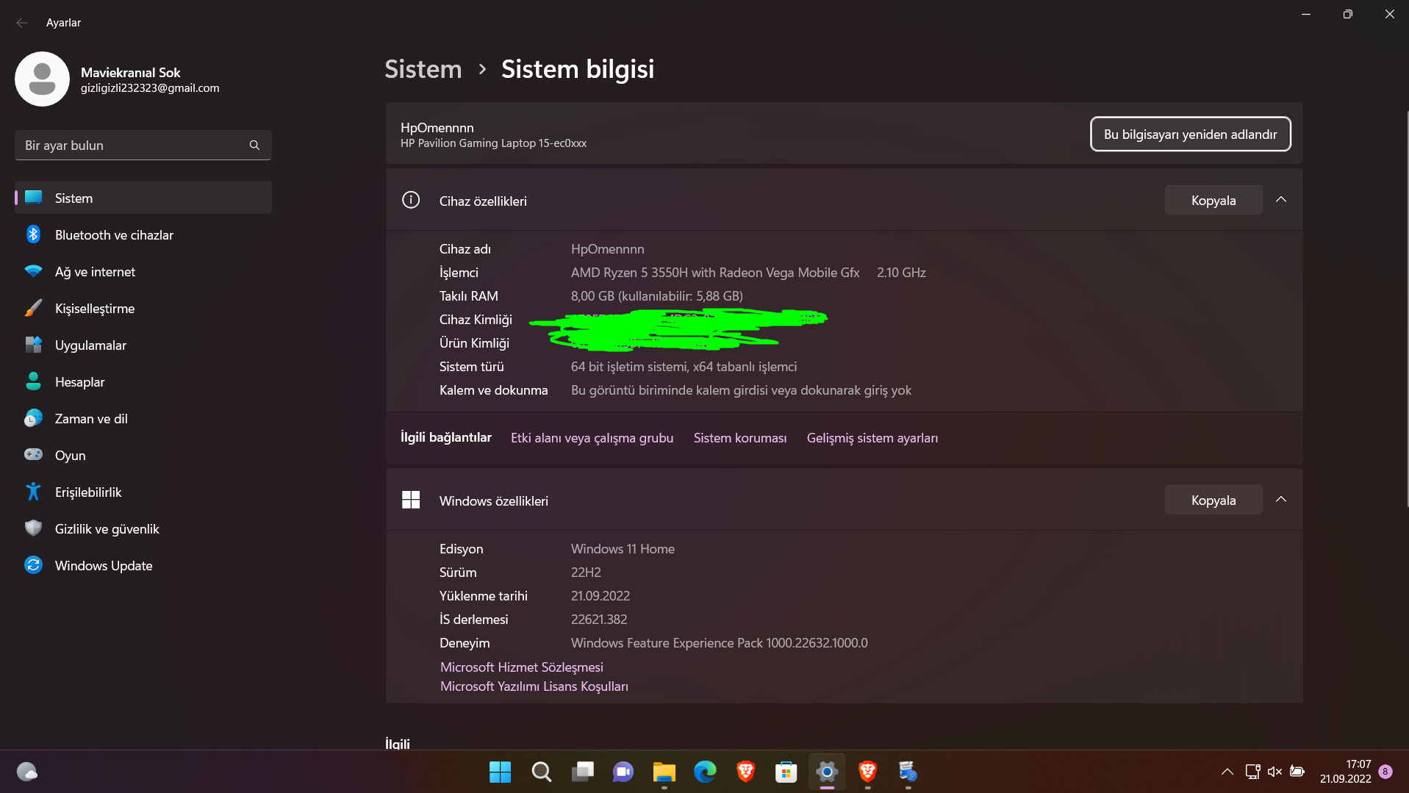Click the Cihaz özellikleri info icon
The width and height of the screenshot is (1409, 793).
[411, 200]
